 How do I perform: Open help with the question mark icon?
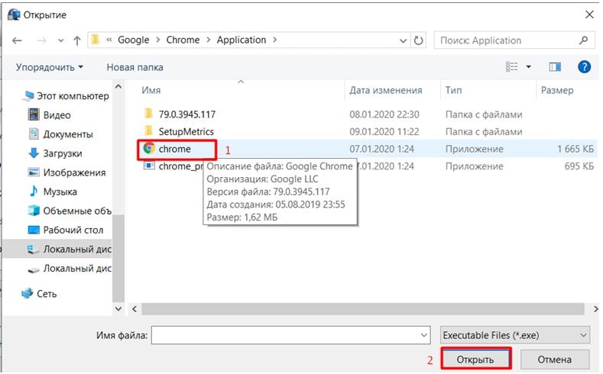click(584, 67)
